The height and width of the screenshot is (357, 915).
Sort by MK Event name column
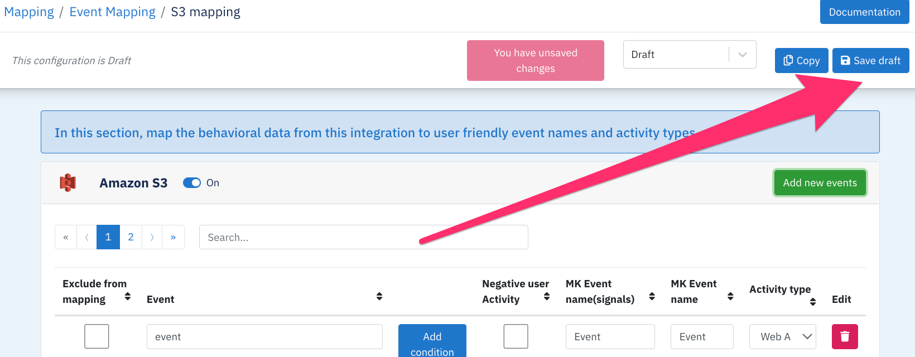click(730, 296)
